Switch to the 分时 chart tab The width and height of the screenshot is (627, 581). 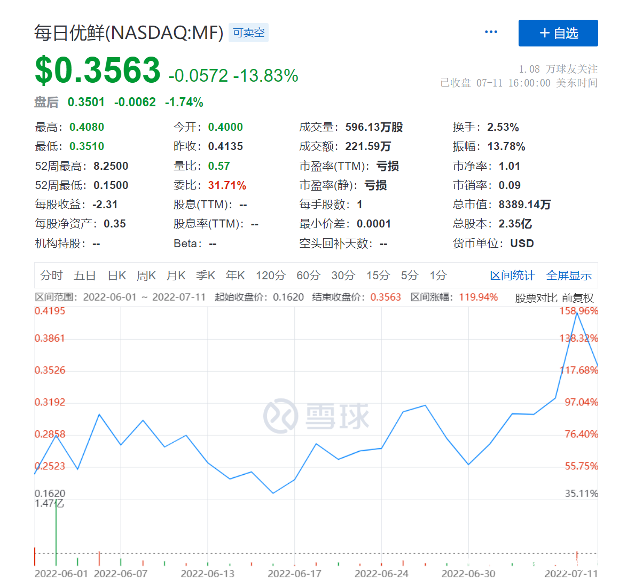point(52,275)
